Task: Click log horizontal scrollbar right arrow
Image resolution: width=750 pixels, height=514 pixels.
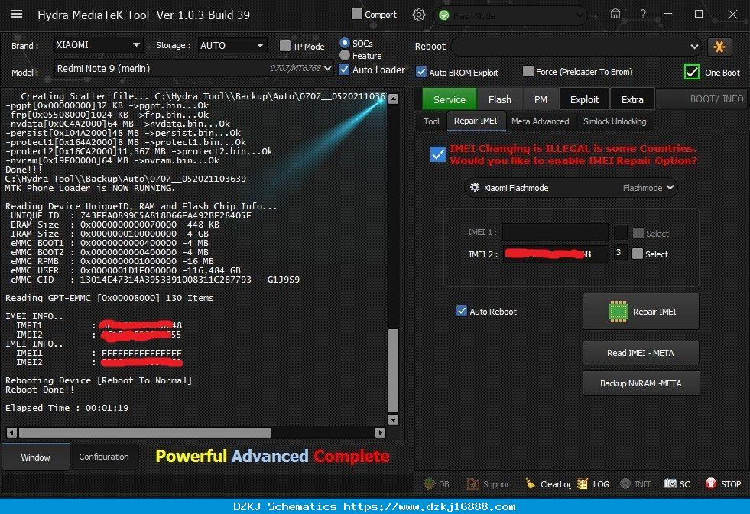Action: [x=380, y=433]
